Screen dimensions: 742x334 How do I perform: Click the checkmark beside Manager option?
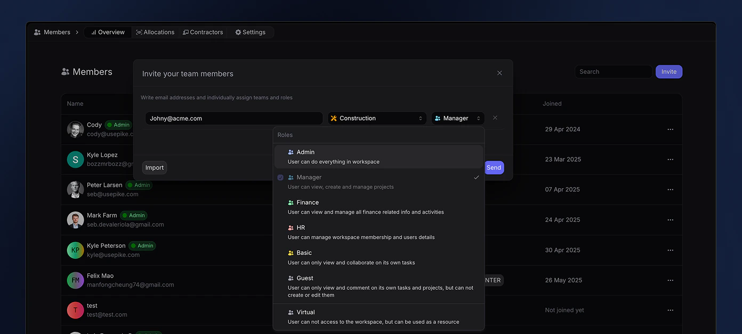click(x=477, y=178)
